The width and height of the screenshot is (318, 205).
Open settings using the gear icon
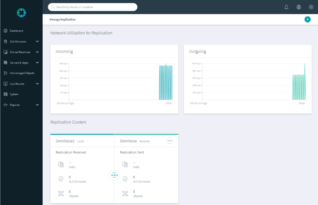[311, 7]
